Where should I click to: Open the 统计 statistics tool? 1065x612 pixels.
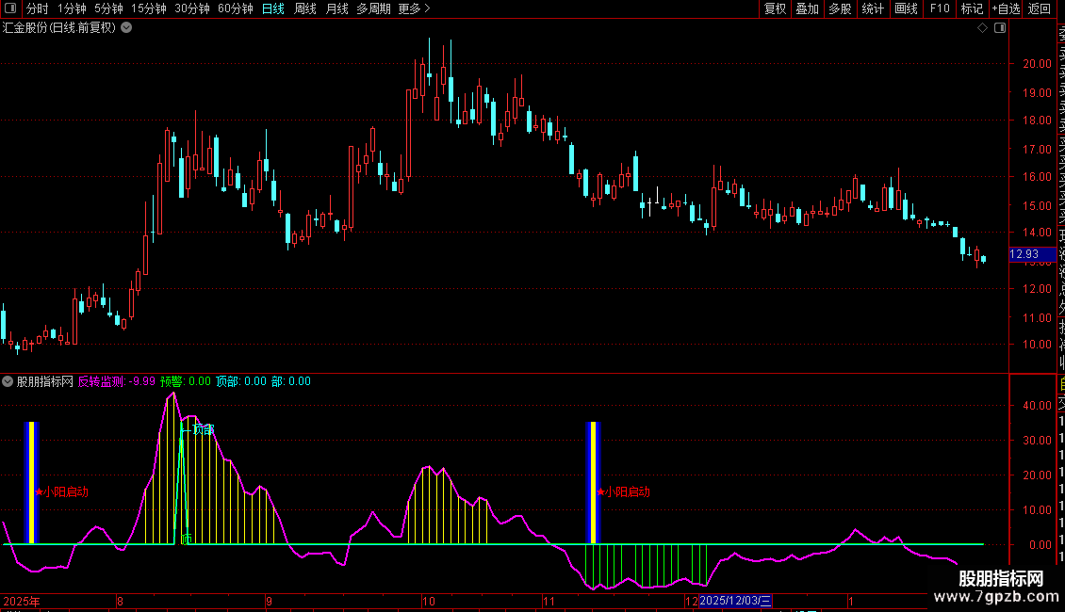(x=873, y=8)
